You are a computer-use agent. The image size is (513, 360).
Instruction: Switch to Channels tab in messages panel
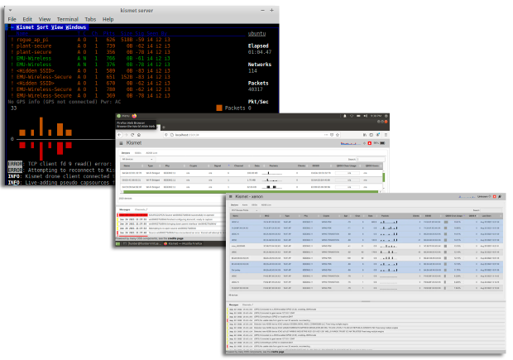click(x=141, y=209)
